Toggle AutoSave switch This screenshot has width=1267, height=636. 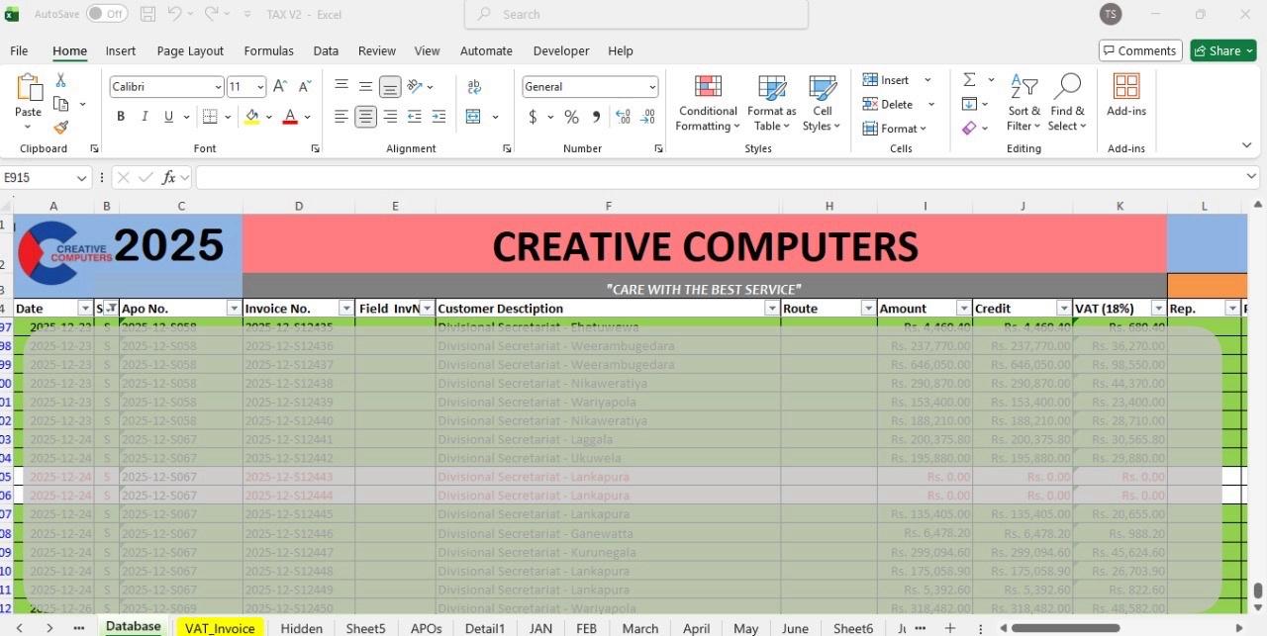(x=107, y=14)
